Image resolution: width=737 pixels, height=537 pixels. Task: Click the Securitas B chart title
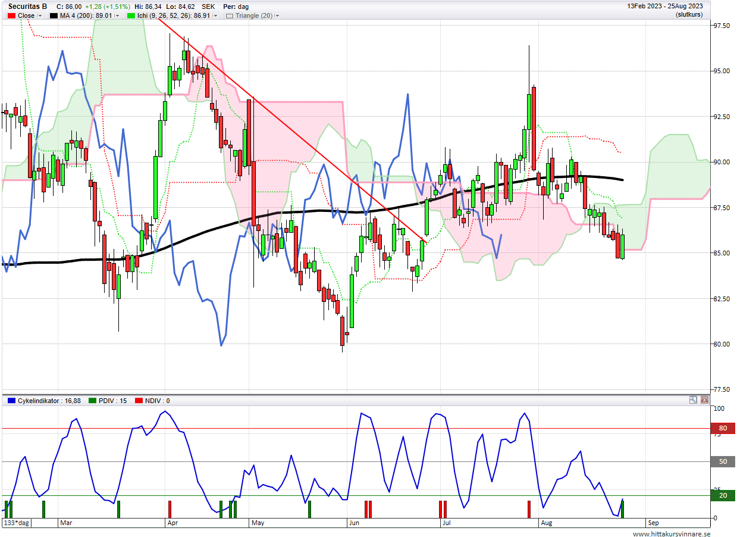(28, 7)
